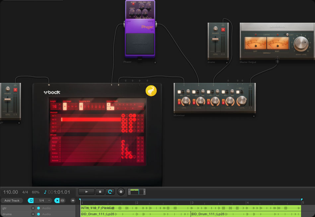
Task: Increase bock Length with plus stepper
Action: [x=60, y=104]
